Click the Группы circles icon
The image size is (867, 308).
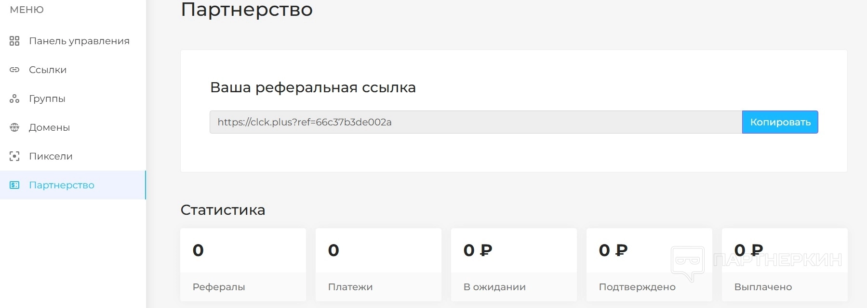14,99
